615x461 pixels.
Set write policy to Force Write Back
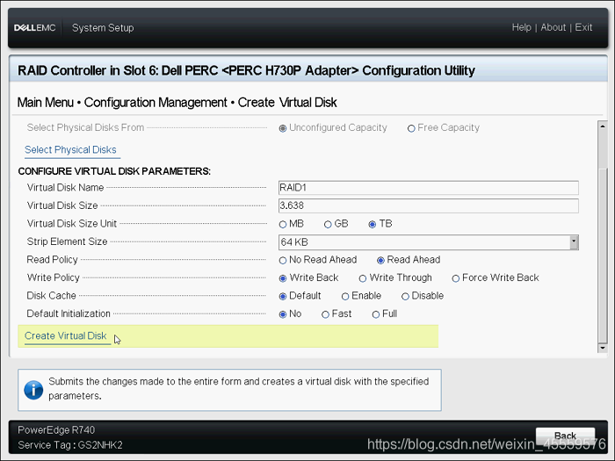(455, 278)
